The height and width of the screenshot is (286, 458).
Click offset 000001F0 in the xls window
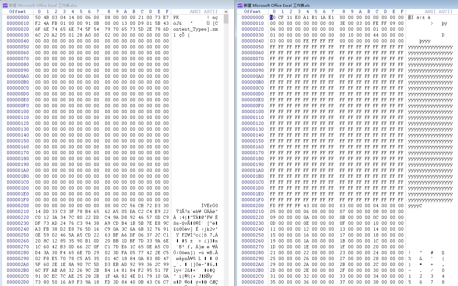coord(253,200)
